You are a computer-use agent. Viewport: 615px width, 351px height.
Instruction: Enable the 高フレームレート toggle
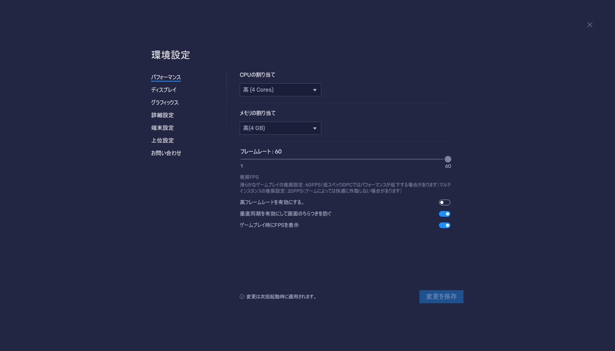tap(444, 202)
